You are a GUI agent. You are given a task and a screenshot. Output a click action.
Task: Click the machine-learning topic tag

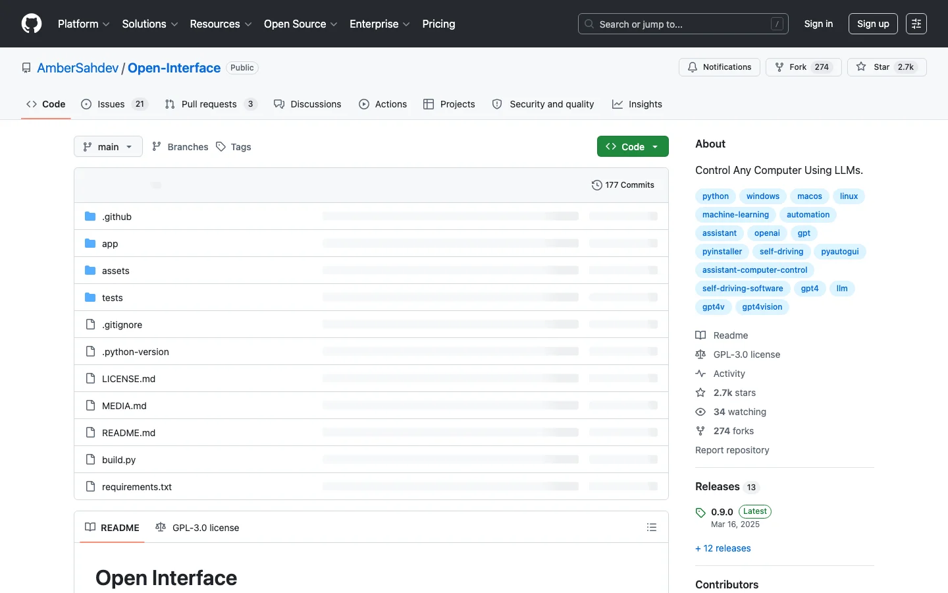click(735, 215)
